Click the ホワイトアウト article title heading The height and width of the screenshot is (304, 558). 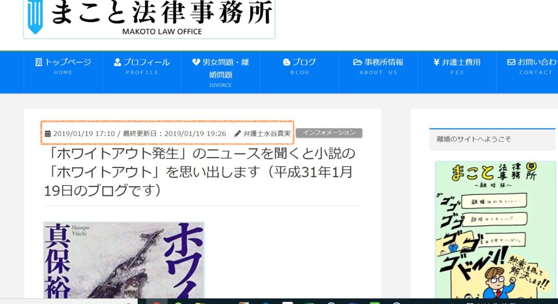pyautogui.click(x=198, y=172)
